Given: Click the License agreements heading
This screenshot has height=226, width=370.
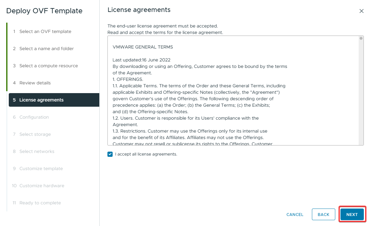Looking at the screenshot, I should [x=139, y=10].
